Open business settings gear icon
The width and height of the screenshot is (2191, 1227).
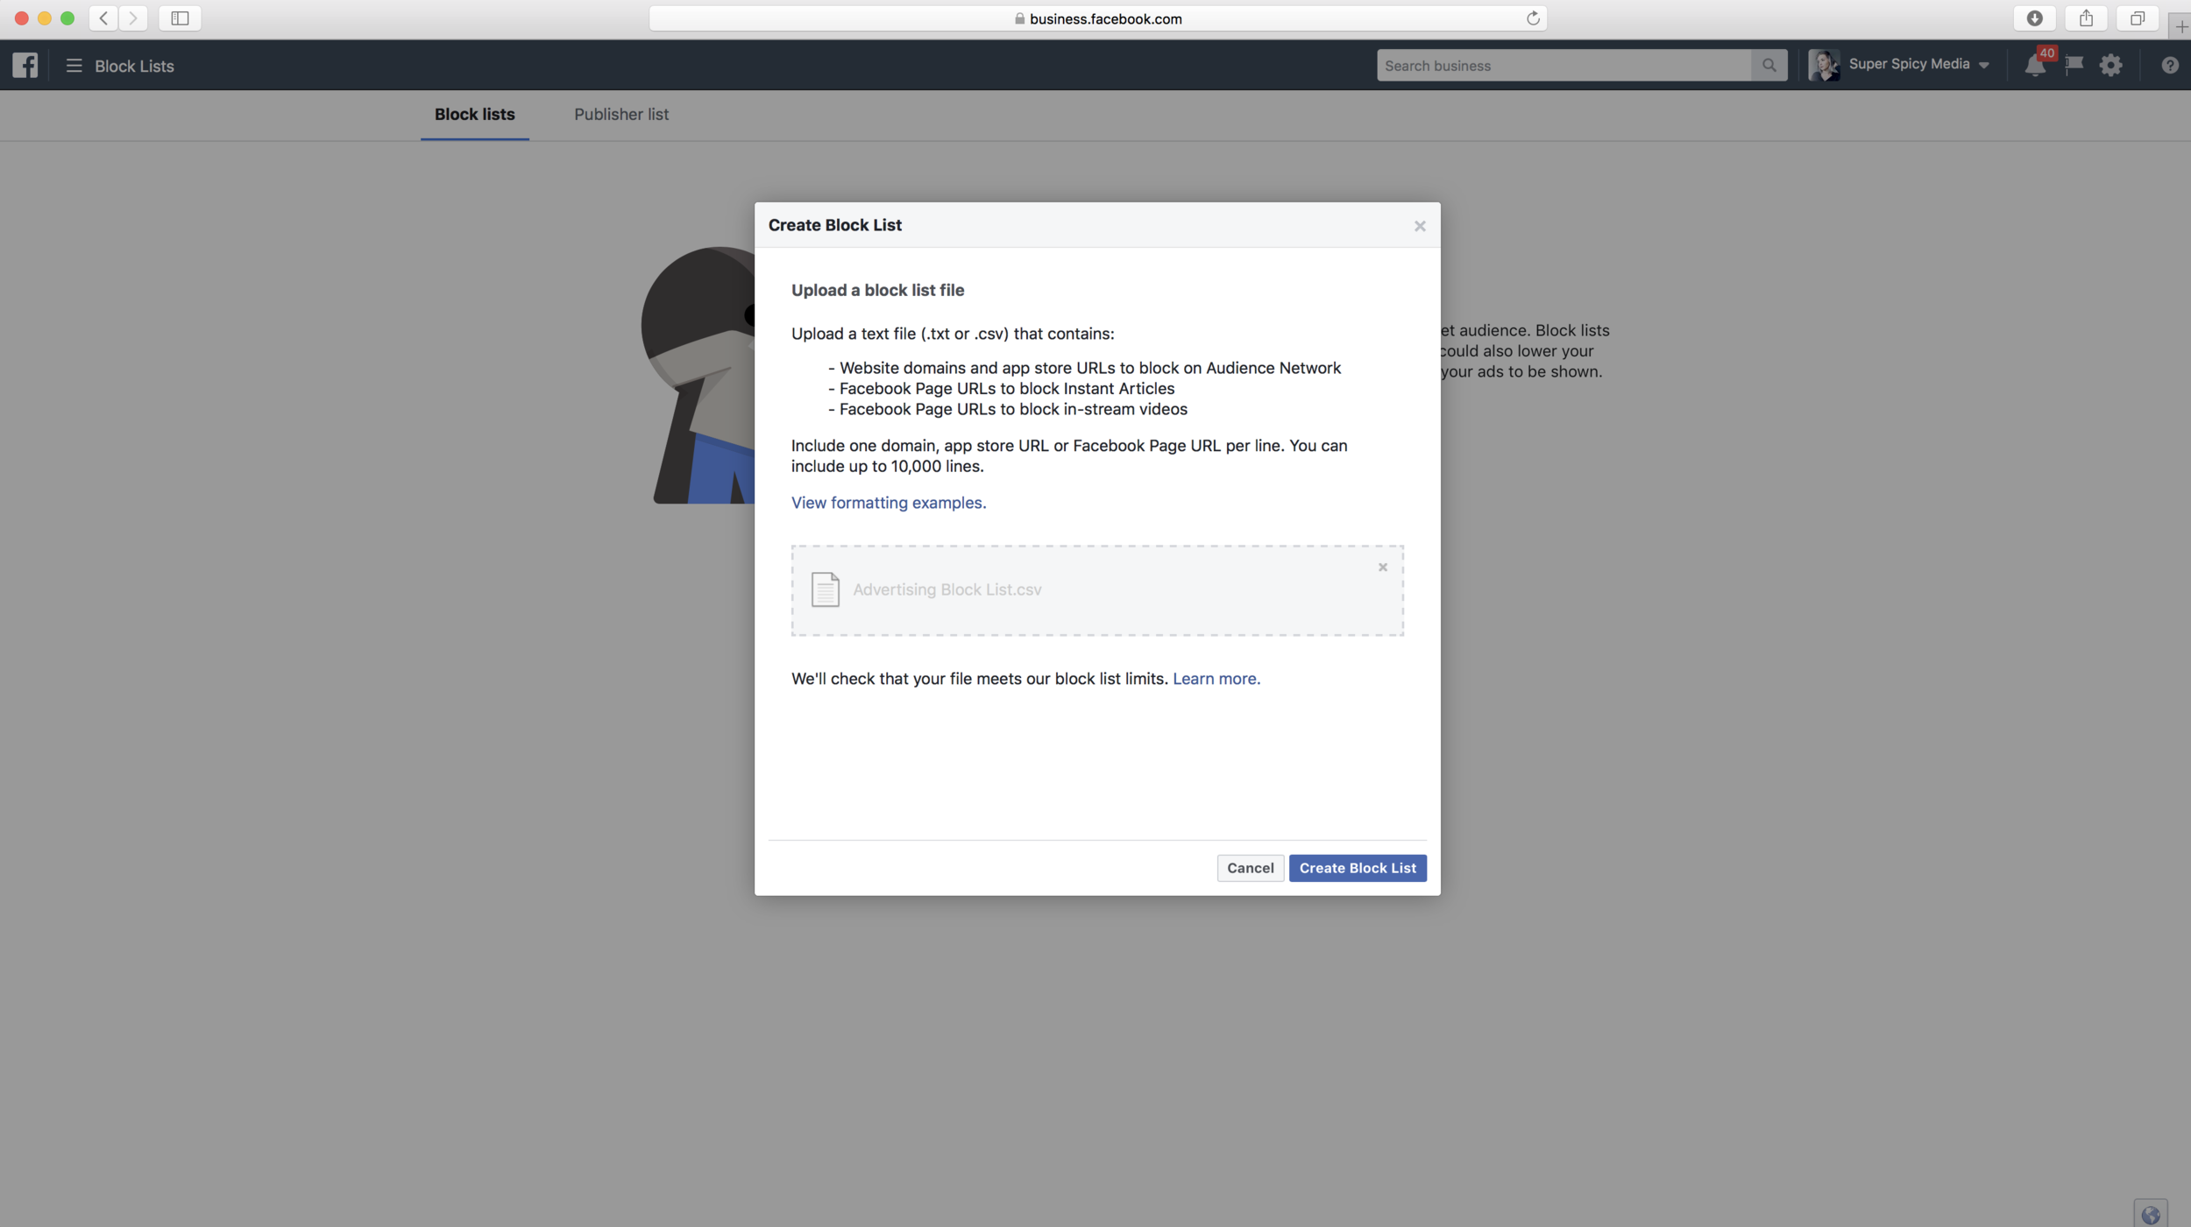[2111, 65]
